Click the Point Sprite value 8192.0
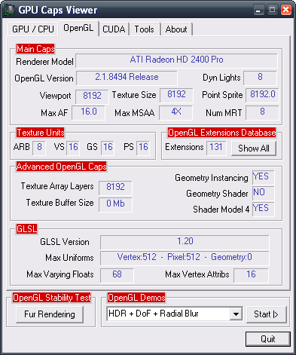296x355 pixels. pyautogui.click(x=262, y=95)
